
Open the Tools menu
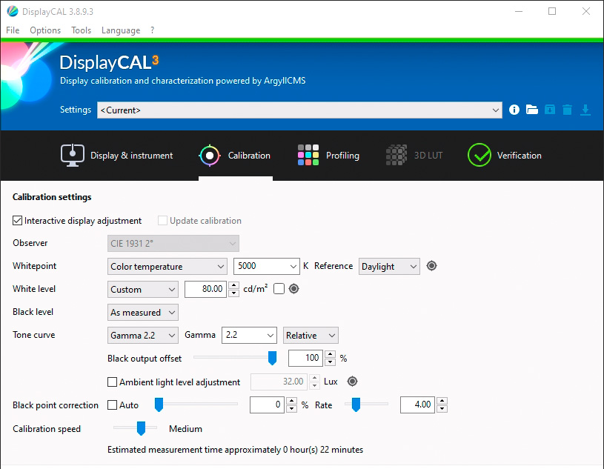pyautogui.click(x=82, y=30)
